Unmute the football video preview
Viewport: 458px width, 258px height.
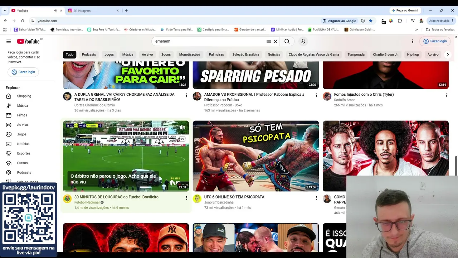click(x=182, y=127)
